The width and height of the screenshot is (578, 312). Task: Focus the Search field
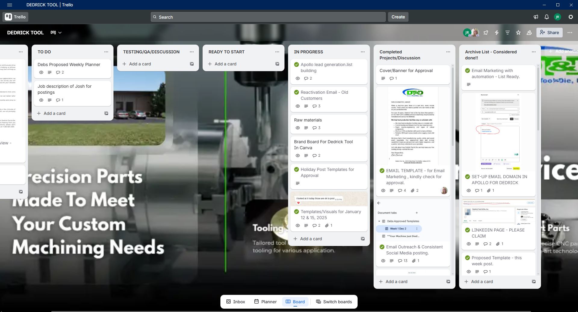coord(268,17)
